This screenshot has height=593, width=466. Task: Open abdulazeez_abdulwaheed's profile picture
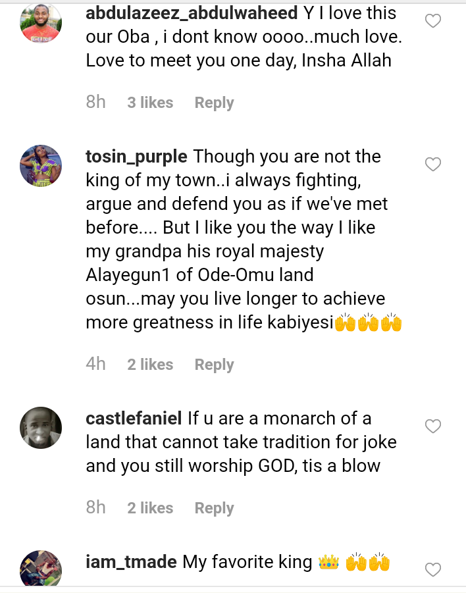point(41,24)
